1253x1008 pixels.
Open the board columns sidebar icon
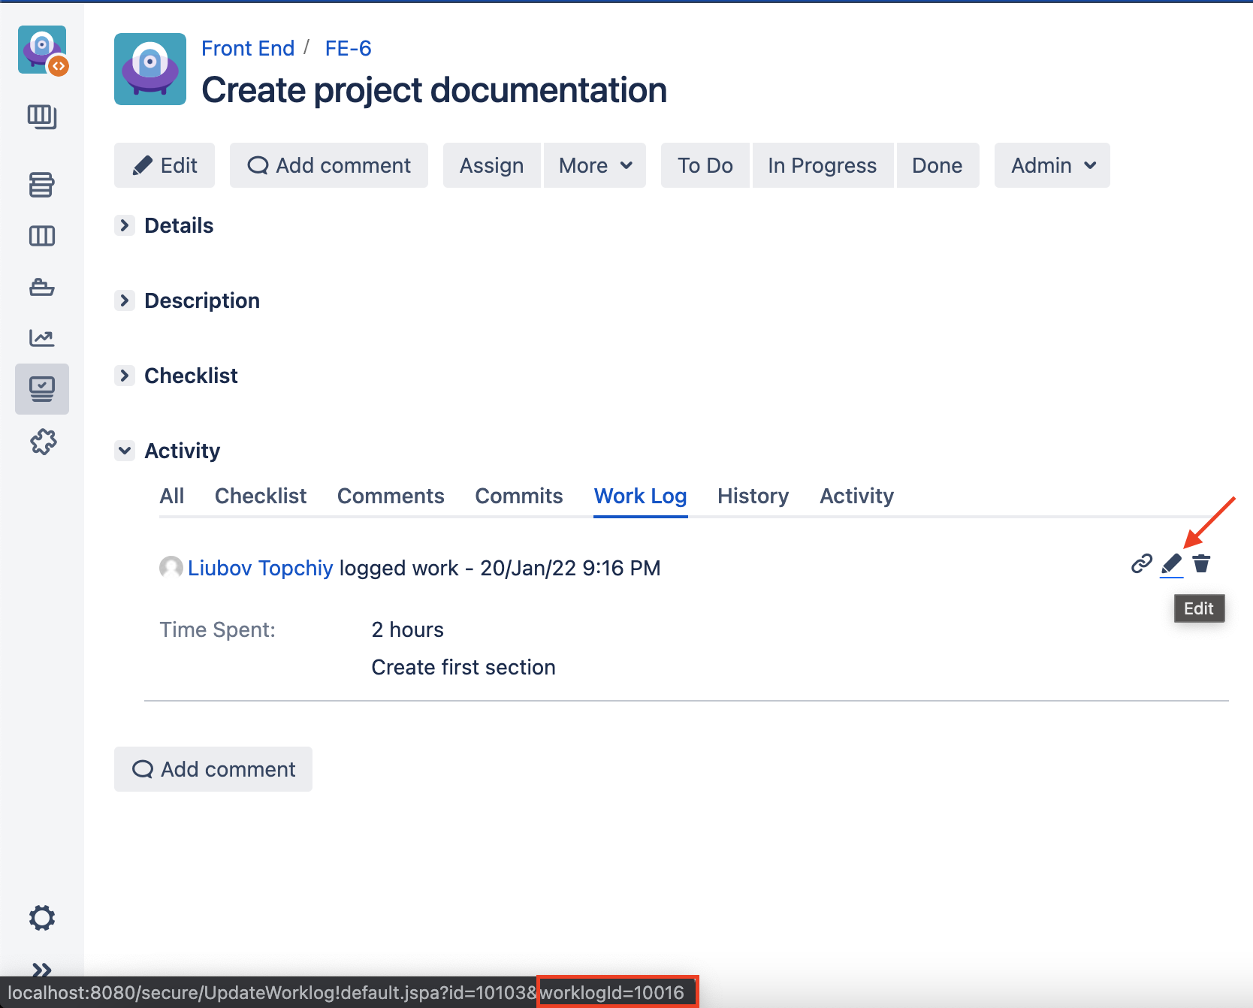(42, 236)
